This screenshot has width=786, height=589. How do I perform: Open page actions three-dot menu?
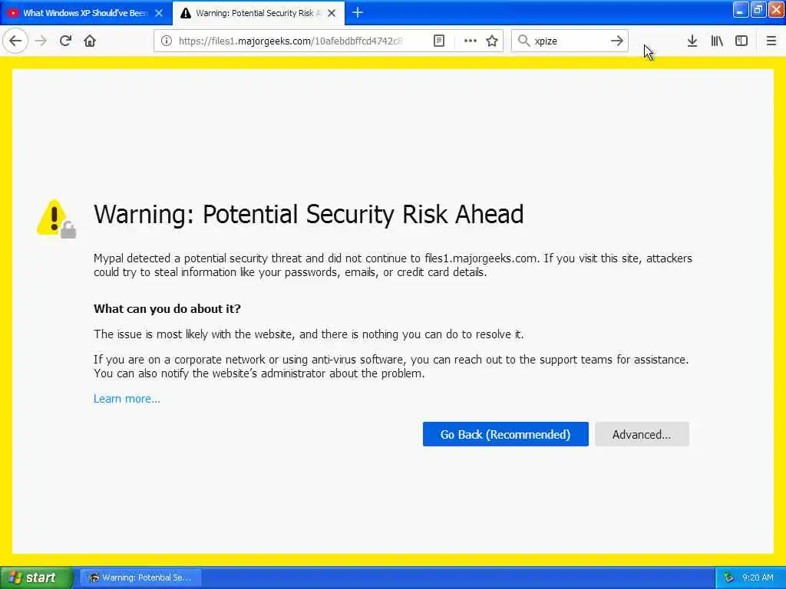(471, 41)
